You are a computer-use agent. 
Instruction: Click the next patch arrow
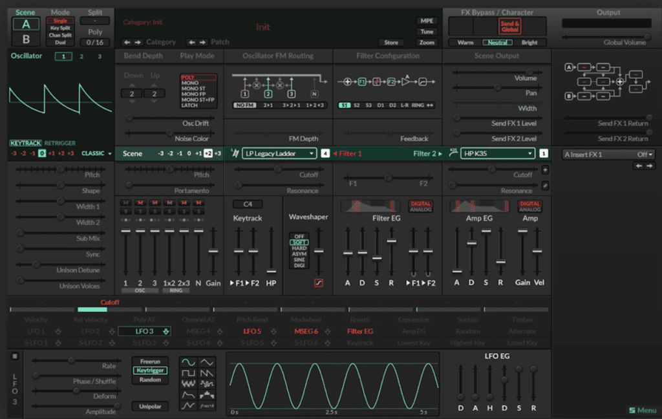click(203, 42)
